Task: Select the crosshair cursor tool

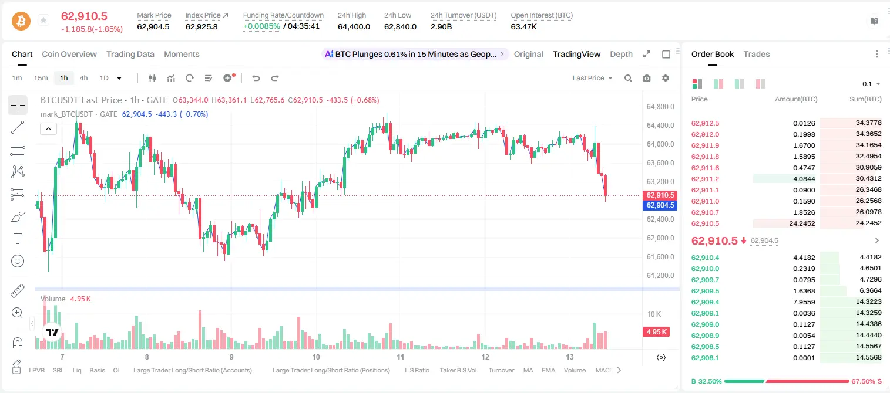Action: click(18, 106)
